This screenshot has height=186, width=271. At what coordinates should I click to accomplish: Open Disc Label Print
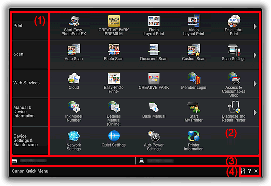tap(234, 26)
